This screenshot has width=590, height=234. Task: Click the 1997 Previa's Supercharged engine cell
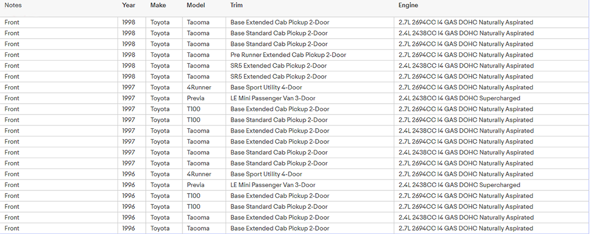pyautogui.click(x=459, y=98)
